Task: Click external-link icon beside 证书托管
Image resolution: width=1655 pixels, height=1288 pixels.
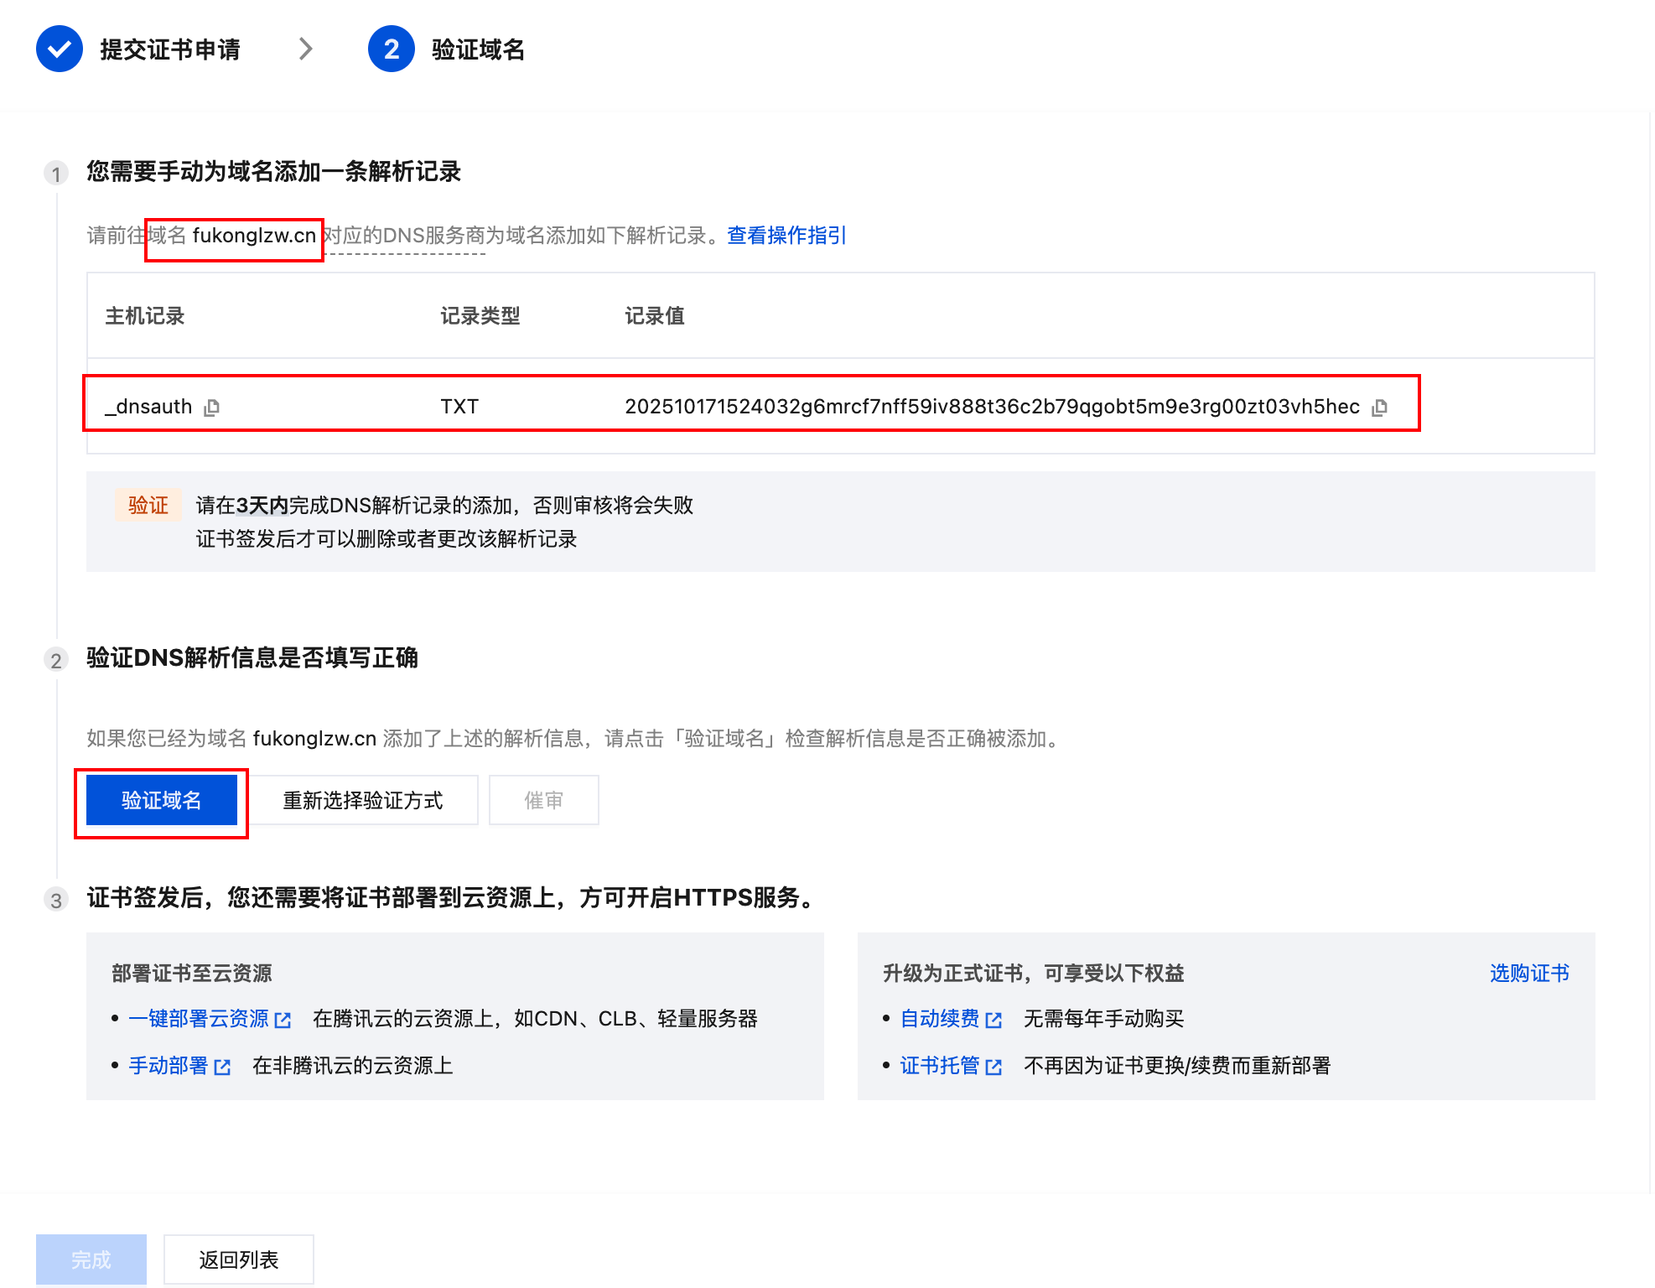Action: click(x=994, y=1067)
